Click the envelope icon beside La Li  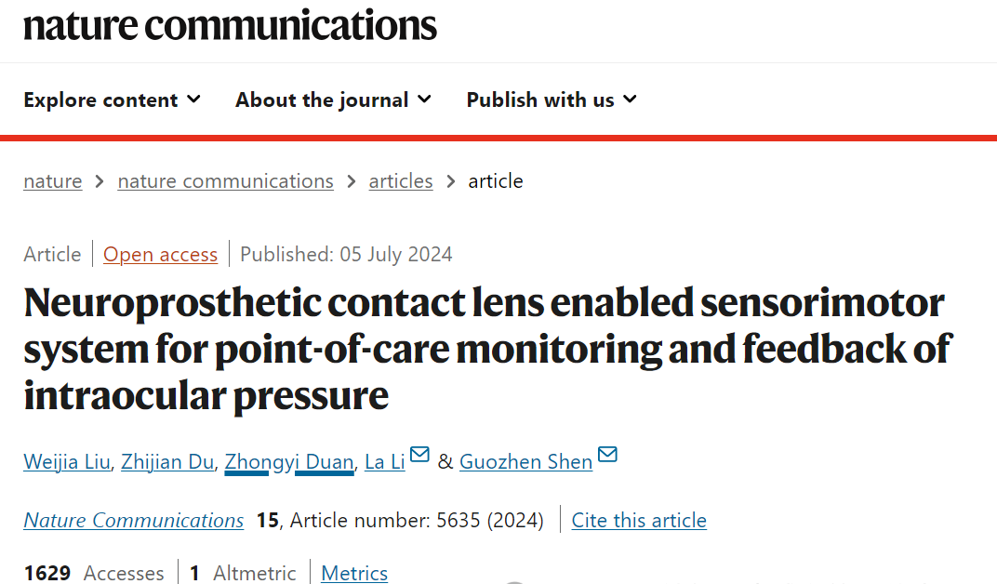click(x=419, y=456)
